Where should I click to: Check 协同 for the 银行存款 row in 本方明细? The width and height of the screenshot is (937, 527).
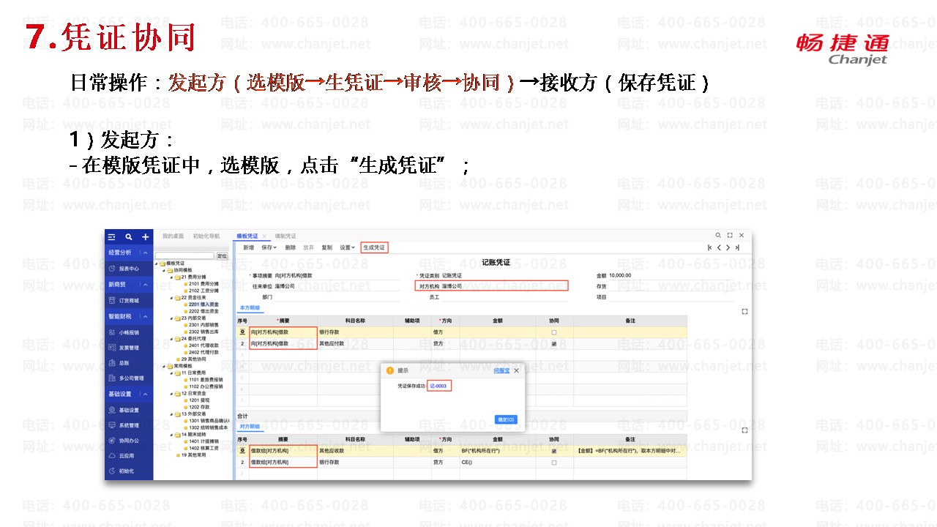[x=554, y=332]
